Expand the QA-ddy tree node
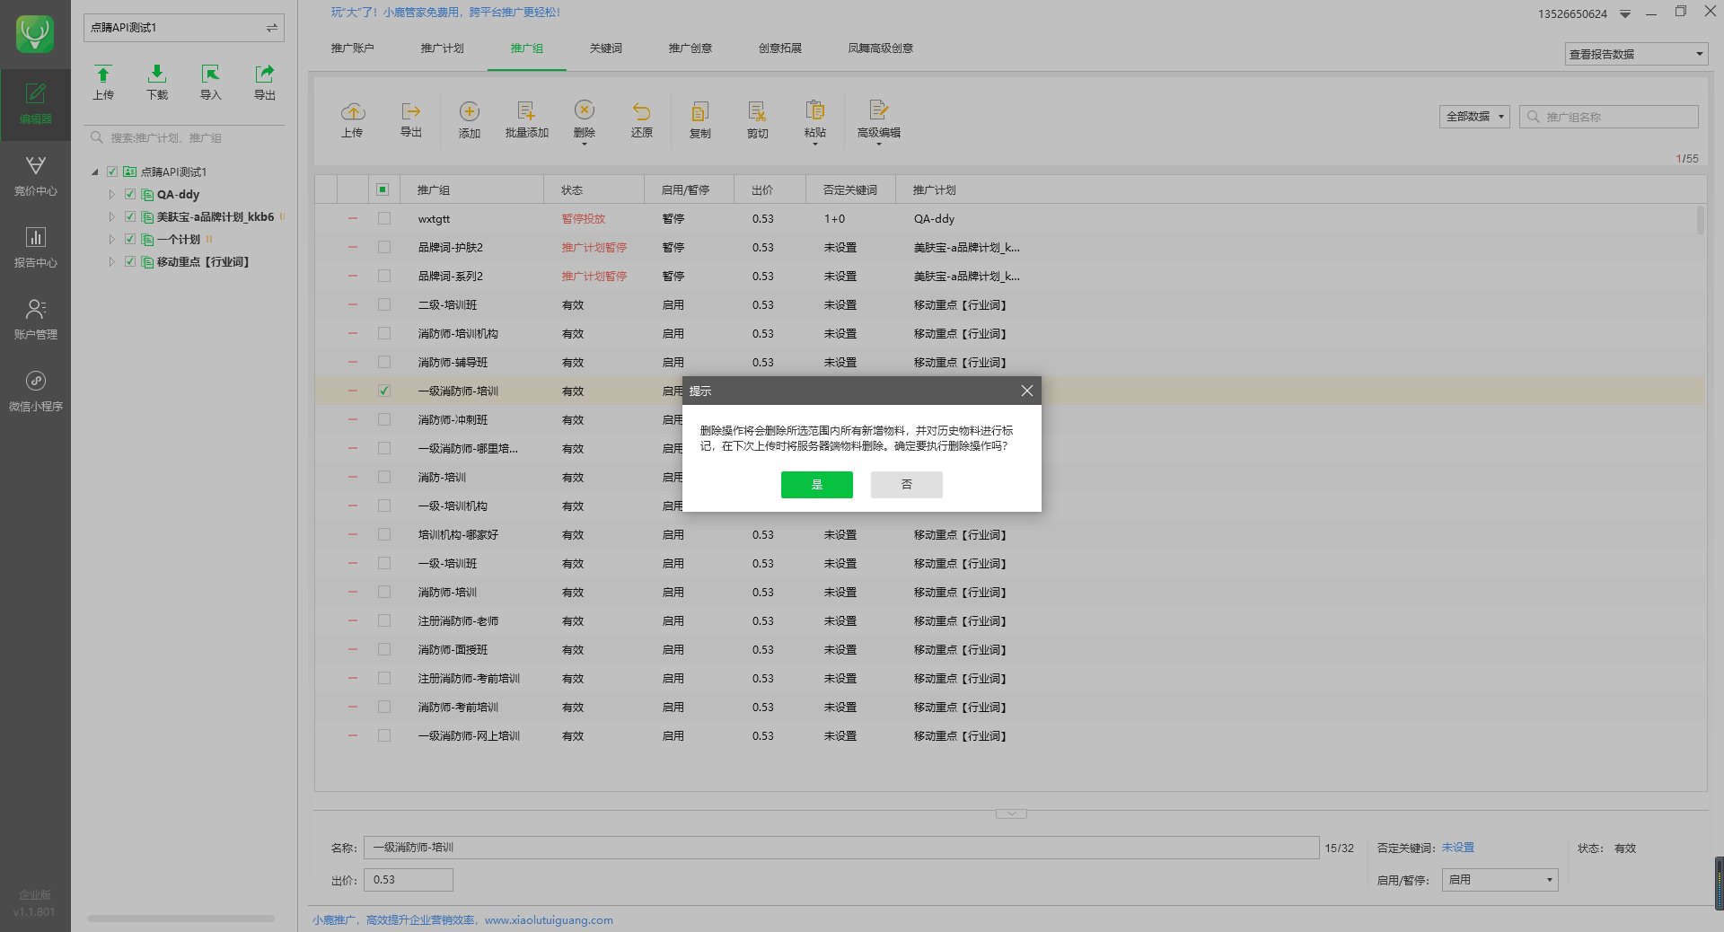The image size is (1724, 932). point(112,194)
